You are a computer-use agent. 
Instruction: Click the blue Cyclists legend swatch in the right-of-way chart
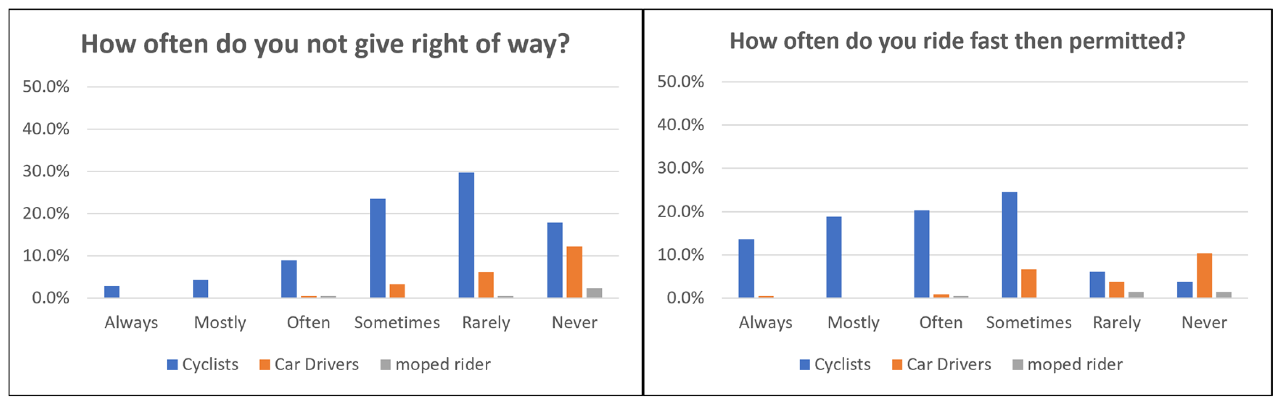[172, 365]
